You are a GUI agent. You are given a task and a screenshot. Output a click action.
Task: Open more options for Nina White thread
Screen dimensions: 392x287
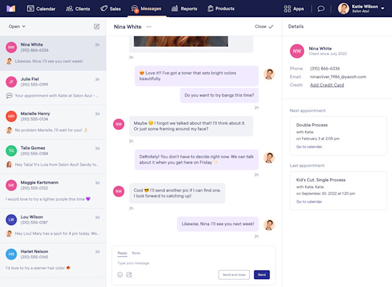tap(149, 27)
